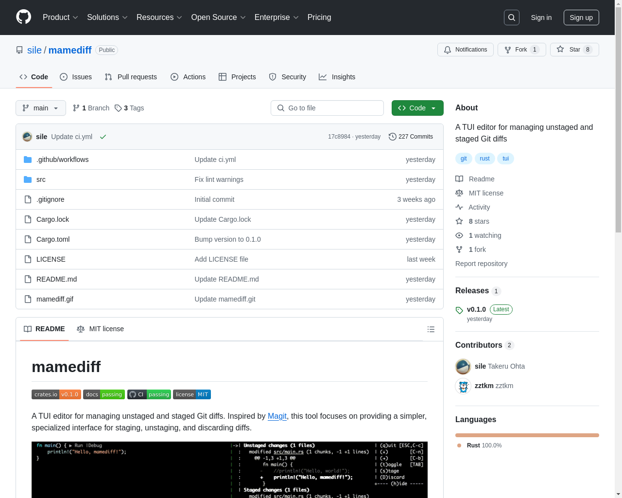Open the 1 Branch link

coord(91,108)
